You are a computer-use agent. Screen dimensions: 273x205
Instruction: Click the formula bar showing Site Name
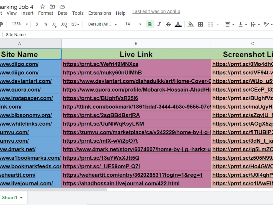pos(138,35)
